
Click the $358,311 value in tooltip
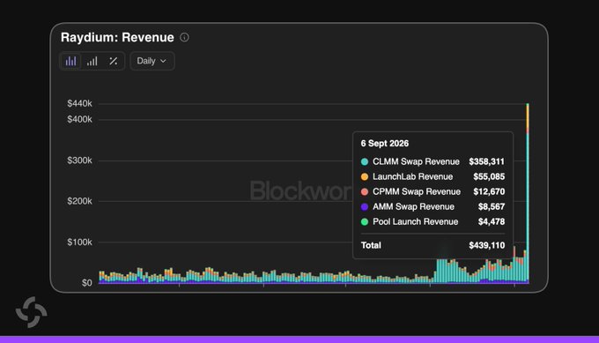[486, 161]
